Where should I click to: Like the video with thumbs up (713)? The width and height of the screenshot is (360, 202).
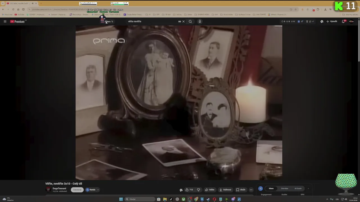click(x=189, y=190)
